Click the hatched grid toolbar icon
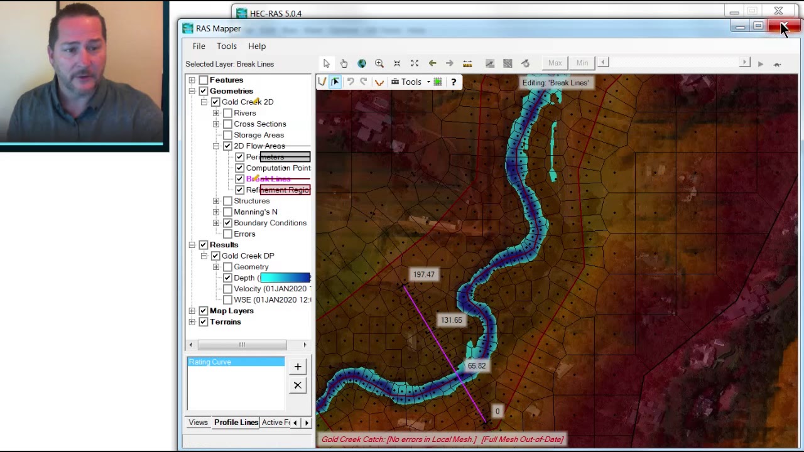Screen dimensions: 804x452 pos(508,63)
